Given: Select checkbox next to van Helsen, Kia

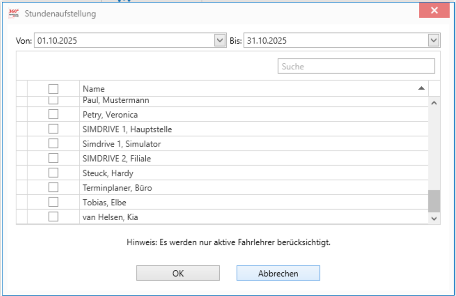Looking at the screenshot, I should tap(53, 217).
